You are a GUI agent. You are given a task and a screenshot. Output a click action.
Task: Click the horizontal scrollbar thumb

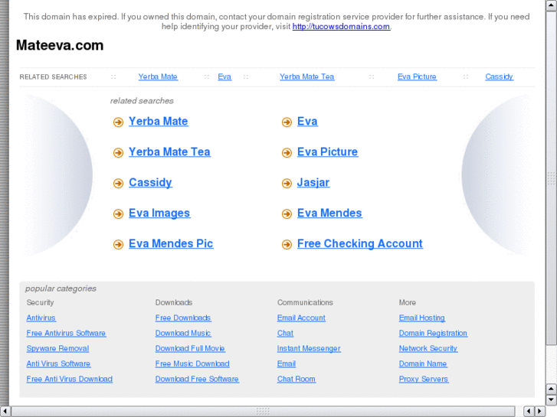coord(263,411)
